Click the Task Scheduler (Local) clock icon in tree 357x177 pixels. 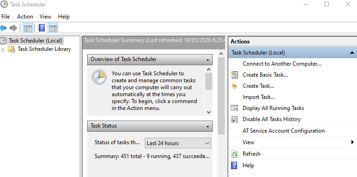[x=3, y=41]
